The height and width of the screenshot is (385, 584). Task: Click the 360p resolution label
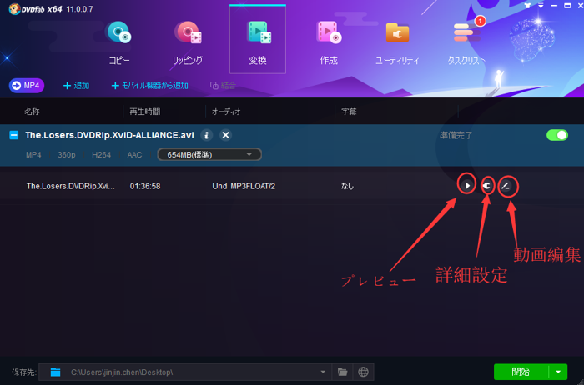tap(67, 155)
